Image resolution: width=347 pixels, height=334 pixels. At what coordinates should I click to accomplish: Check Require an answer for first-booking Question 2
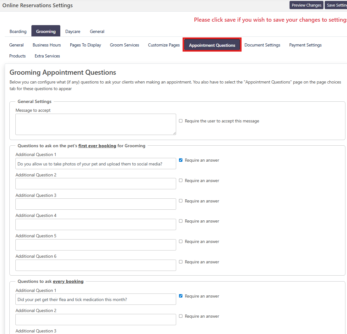[181, 180]
